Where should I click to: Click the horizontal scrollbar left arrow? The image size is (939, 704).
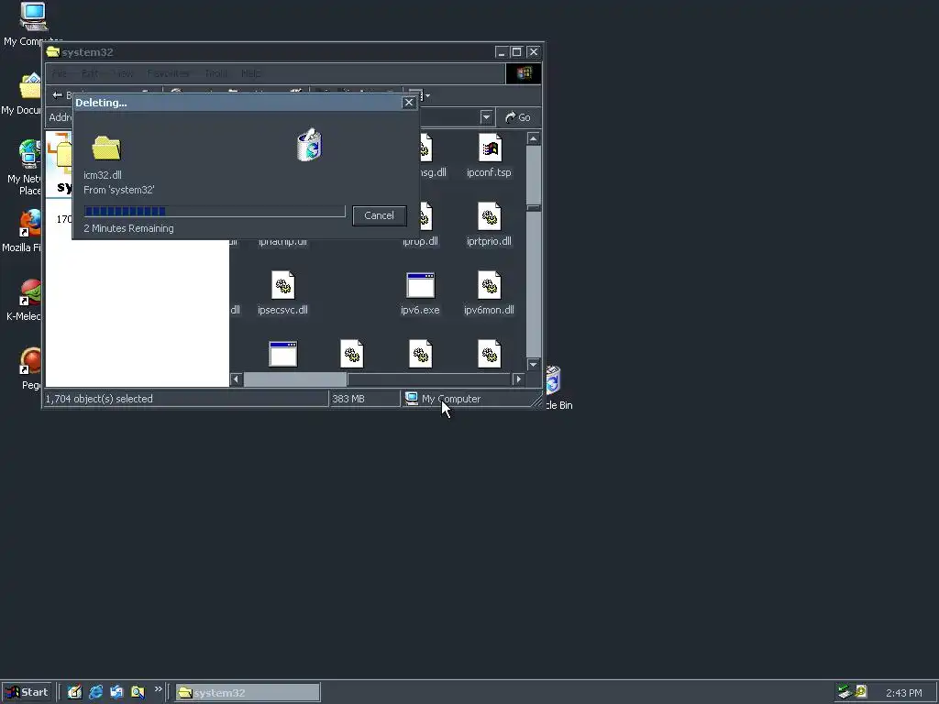[x=236, y=379]
